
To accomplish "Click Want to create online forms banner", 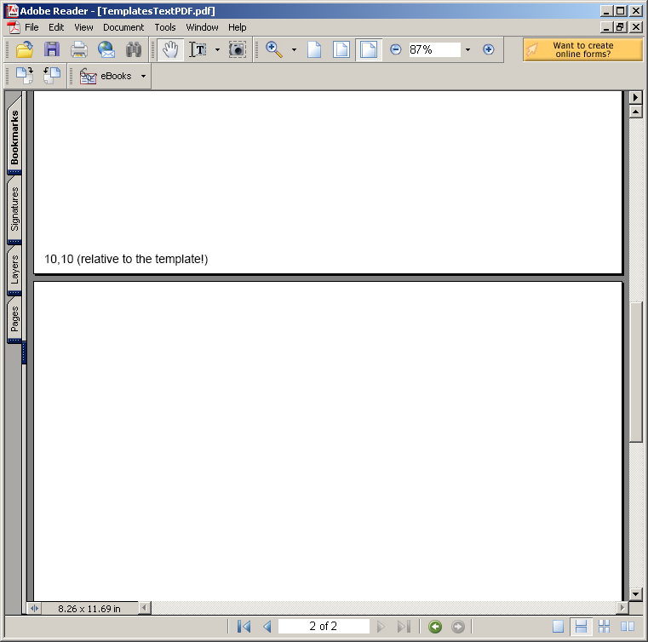I will (x=583, y=49).
